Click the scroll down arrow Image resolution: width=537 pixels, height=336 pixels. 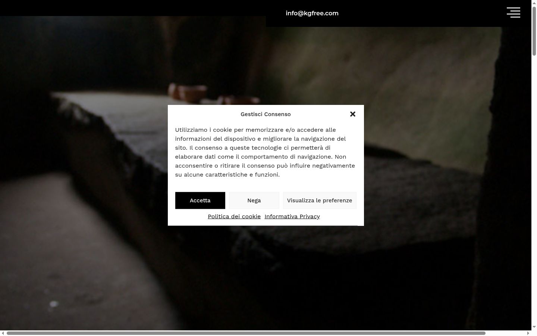click(534, 327)
